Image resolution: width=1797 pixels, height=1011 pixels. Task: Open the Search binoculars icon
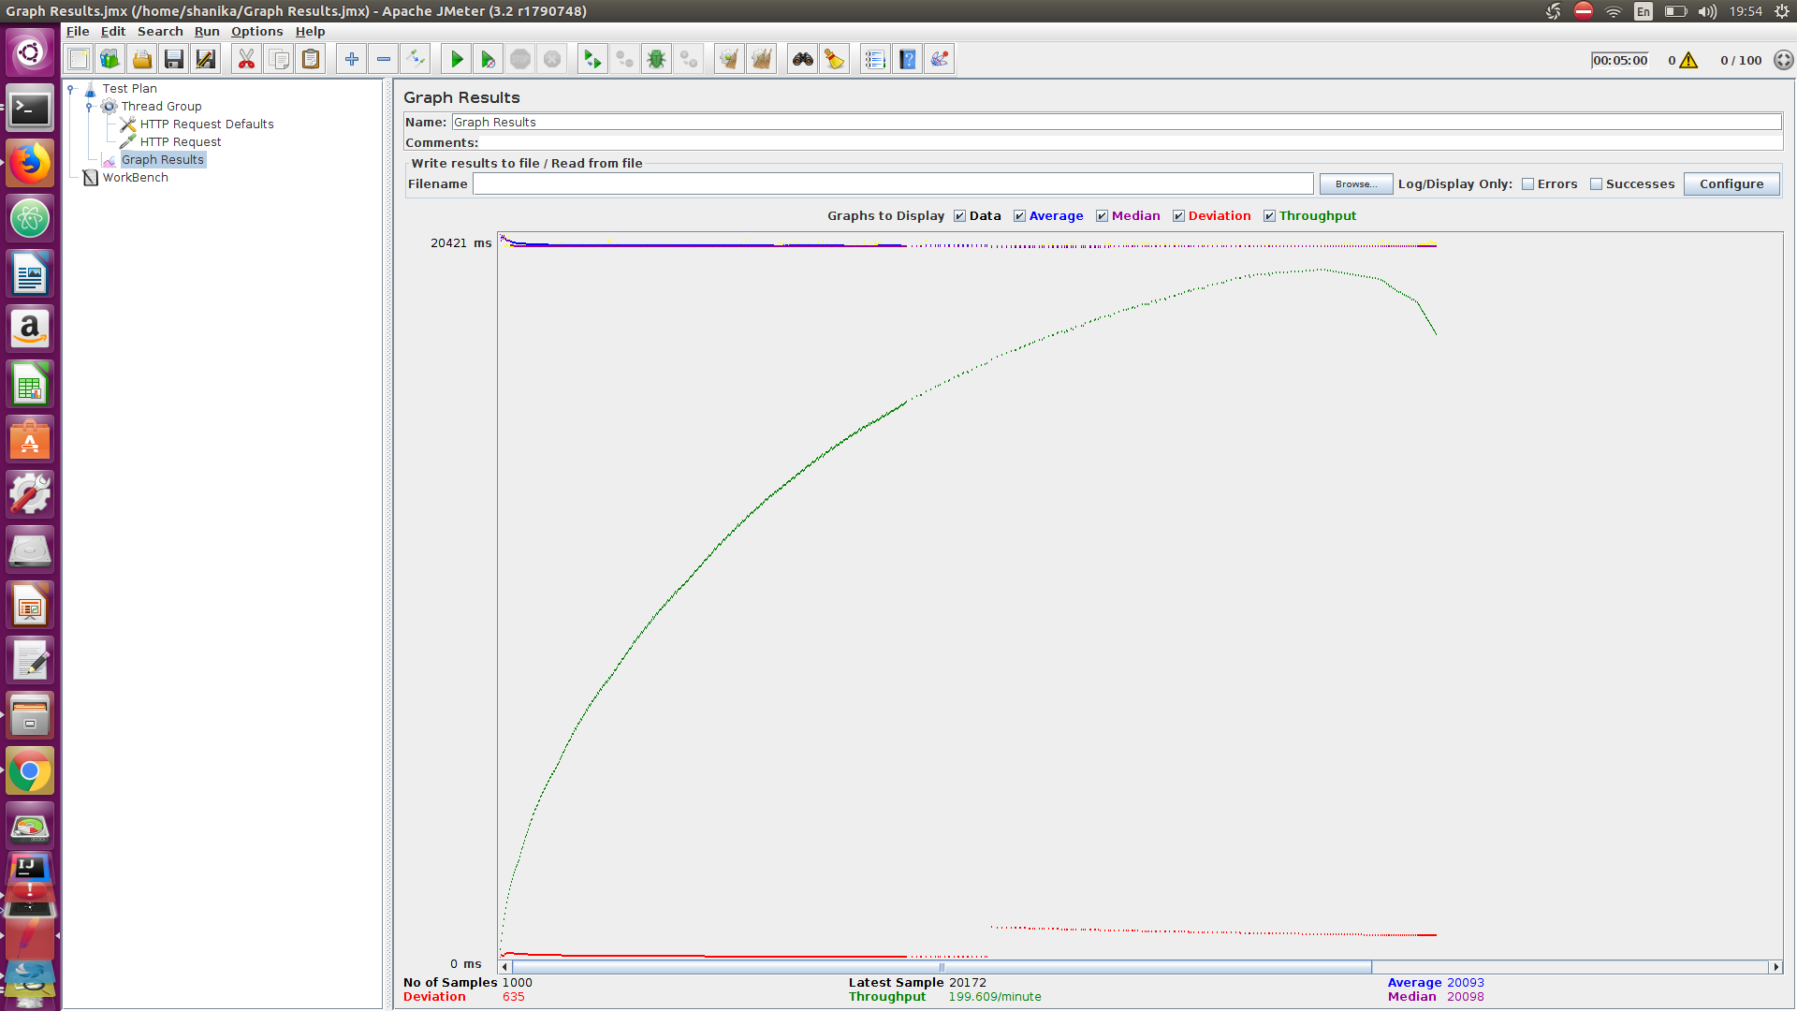(x=802, y=60)
